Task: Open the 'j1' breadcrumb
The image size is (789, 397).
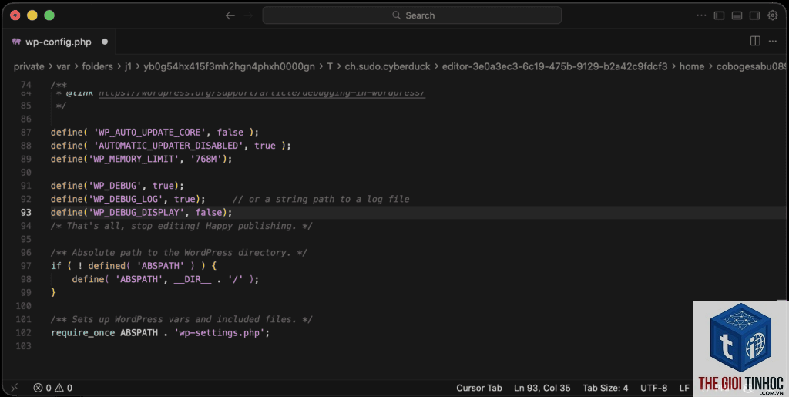Action: coord(129,66)
